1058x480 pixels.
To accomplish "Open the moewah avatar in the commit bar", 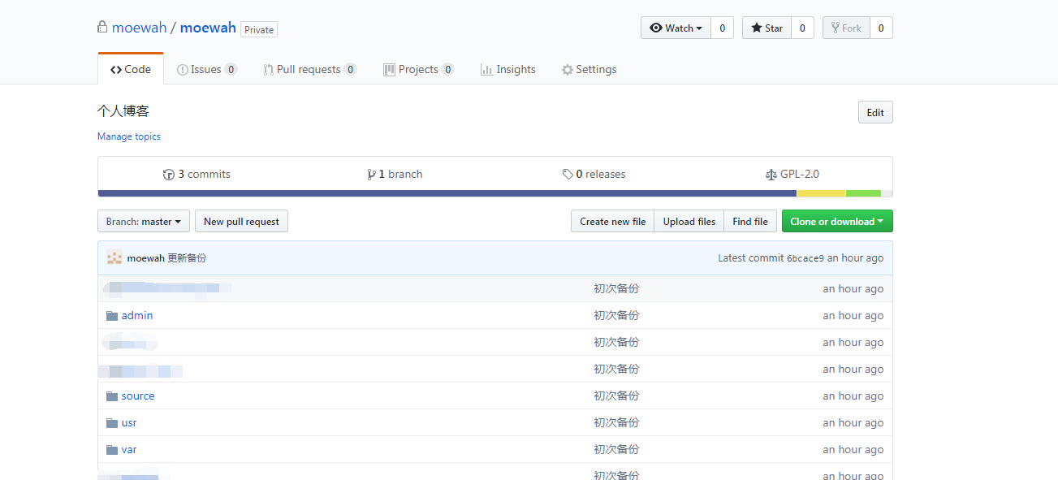I will click(114, 257).
